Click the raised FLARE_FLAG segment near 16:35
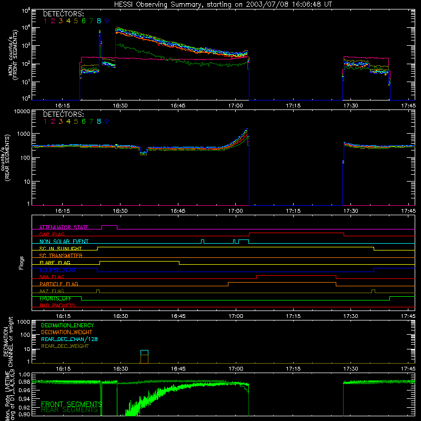This screenshot has width=421, height=421. pos(139,261)
